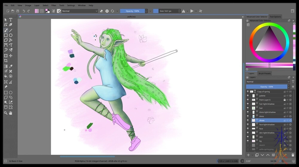Hide the hair layer using its eye
Screen dimensions: 299x167
click(x=248, y=108)
